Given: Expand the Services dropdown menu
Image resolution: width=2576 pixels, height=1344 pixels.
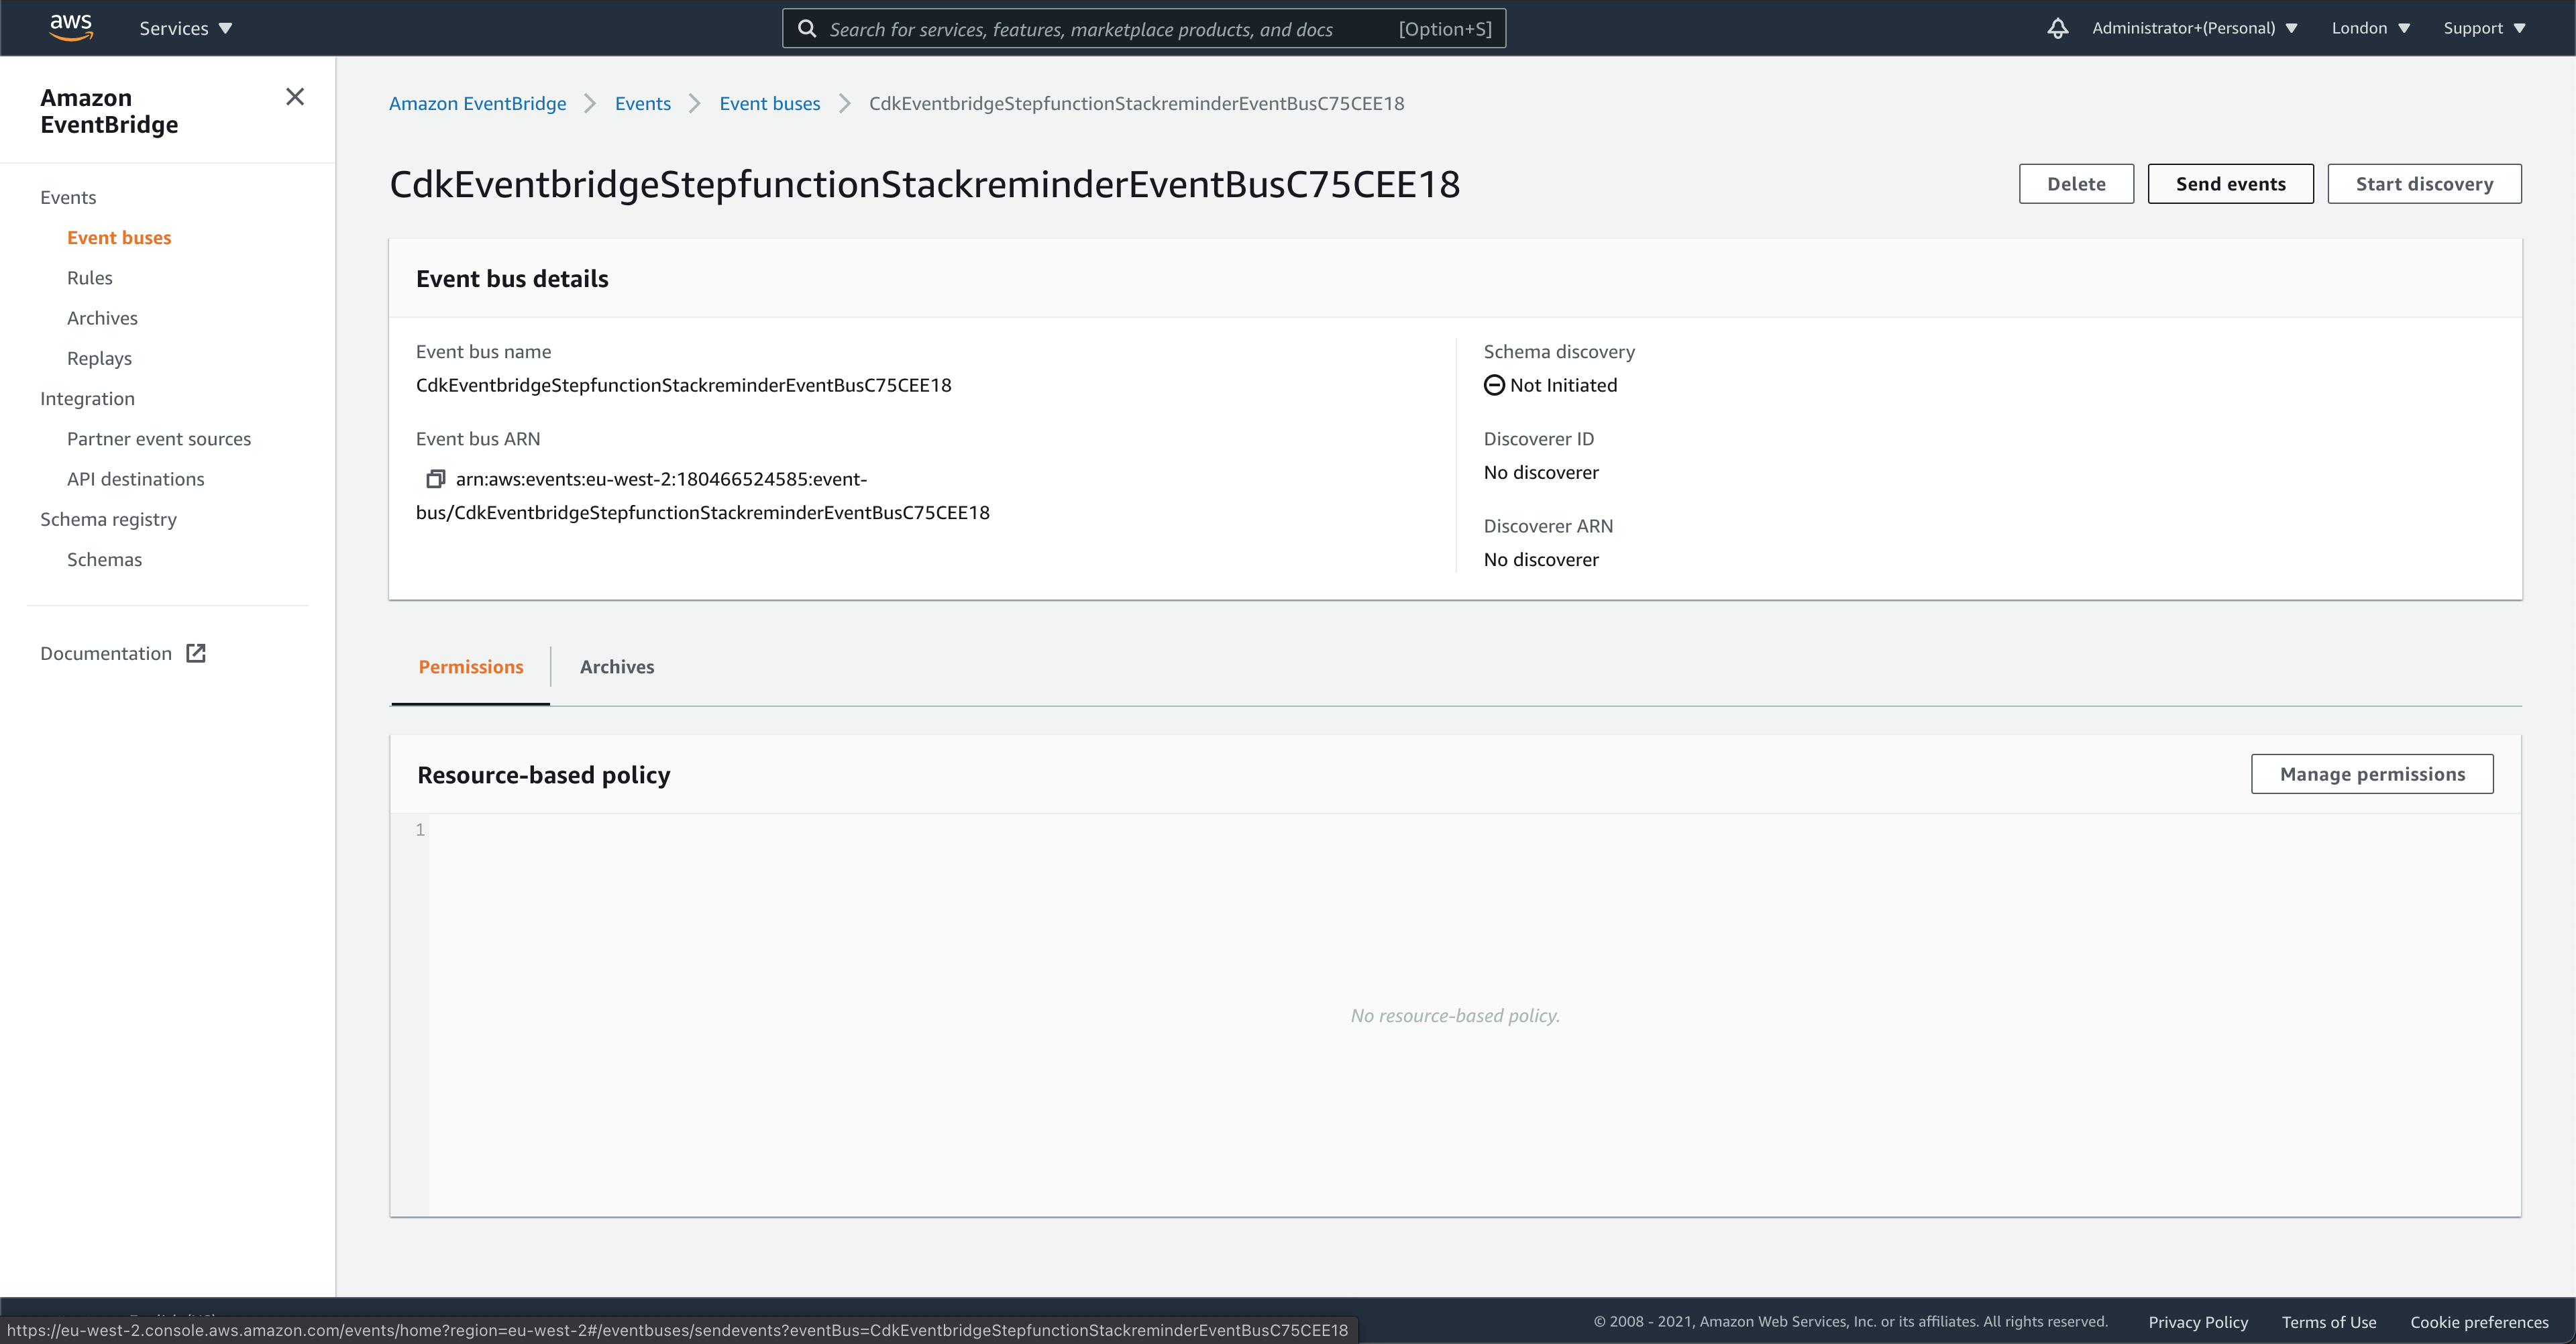Looking at the screenshot, I should click(x=186, y=28).
